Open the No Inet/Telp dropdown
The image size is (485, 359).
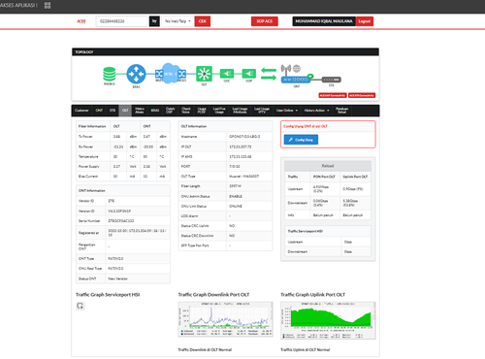pyautogui.click(x=178, y=21)
